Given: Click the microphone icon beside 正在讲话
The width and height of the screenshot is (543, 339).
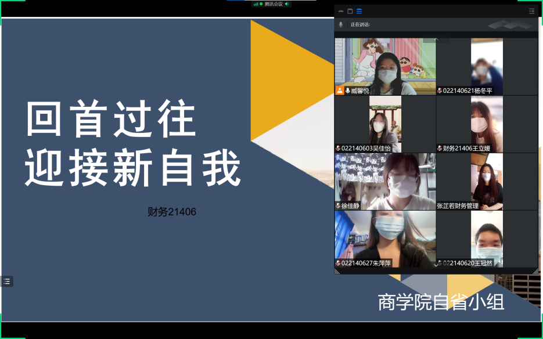Looking at the screenshot, I should [341, 25].
